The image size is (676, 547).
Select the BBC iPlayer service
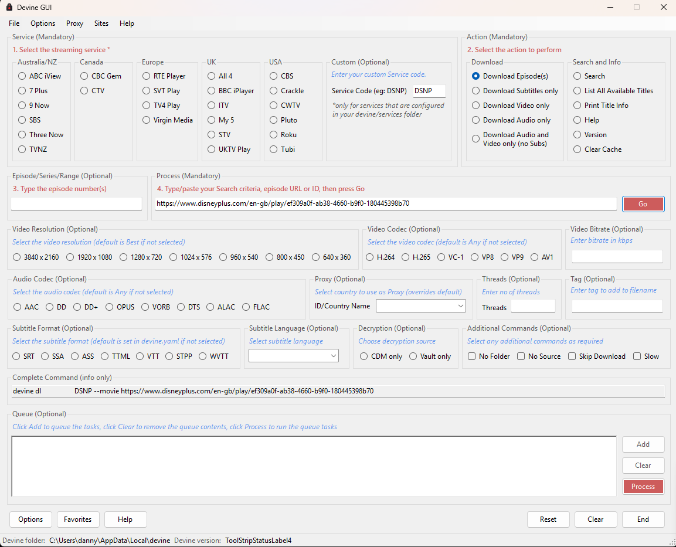point(230,90)
